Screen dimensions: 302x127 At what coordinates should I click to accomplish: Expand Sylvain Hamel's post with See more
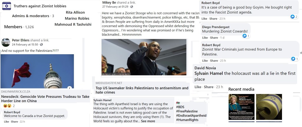pyautogui.click(x=148, y=121)
